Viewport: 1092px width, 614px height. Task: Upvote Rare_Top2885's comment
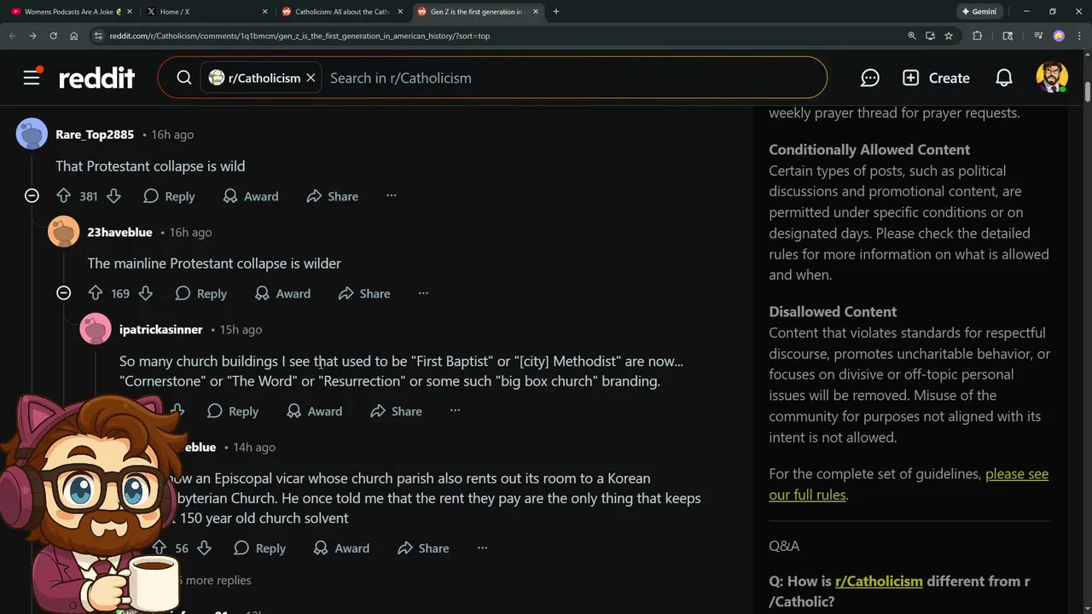64,196
